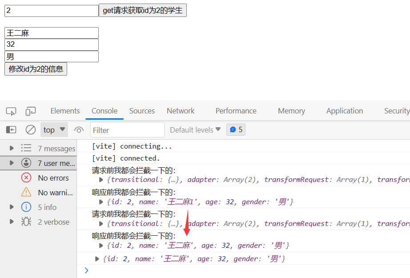Open the Application tab
Image resolution: width=410 pixels, height=278 pixels.
pos(344,111)
